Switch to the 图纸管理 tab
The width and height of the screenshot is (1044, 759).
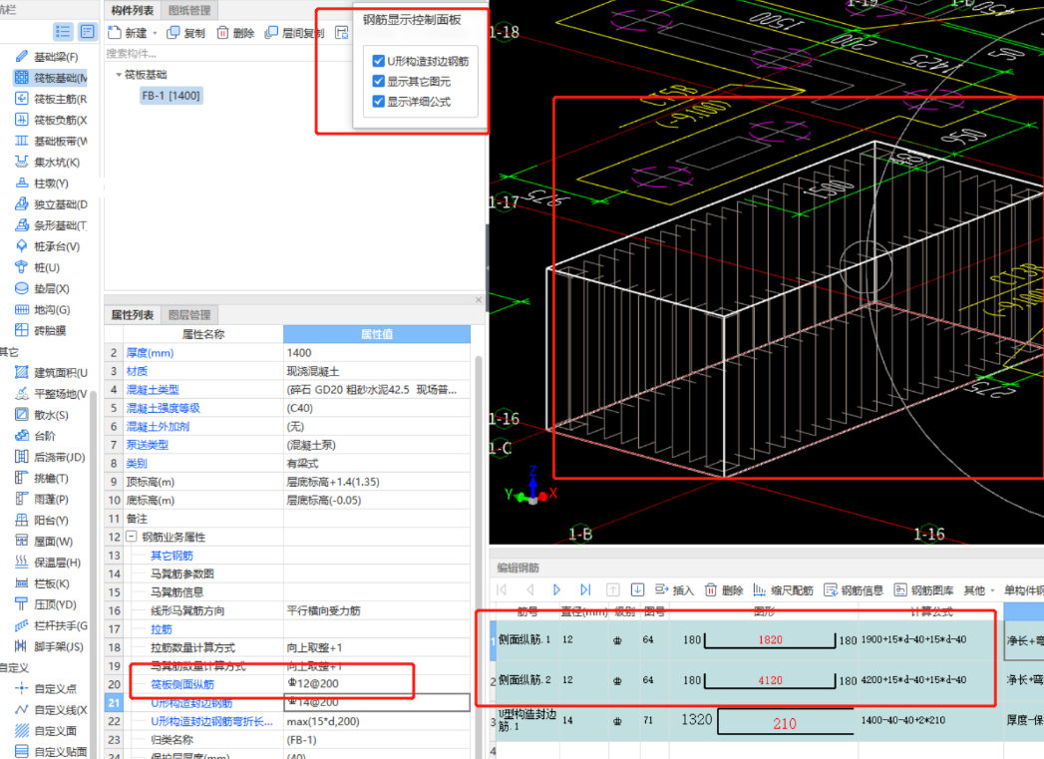point(189,11)
